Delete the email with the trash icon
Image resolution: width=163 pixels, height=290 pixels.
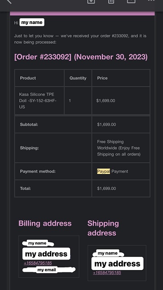coord(111,1)
